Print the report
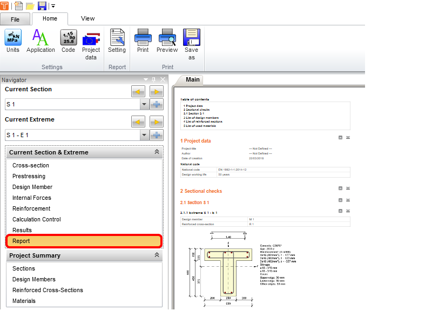This screenshot has width=432, height=324. point(143,42)
